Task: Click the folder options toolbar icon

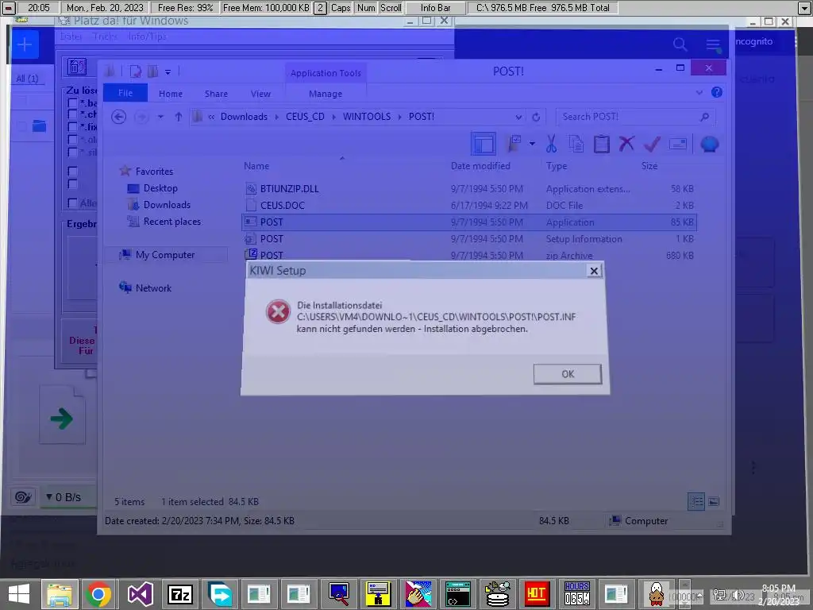Action: point(514,144)
